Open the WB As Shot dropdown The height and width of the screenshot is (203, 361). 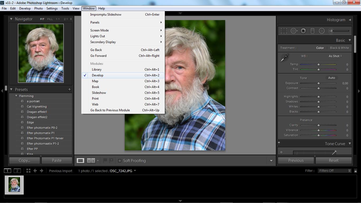tap(335, 56)
